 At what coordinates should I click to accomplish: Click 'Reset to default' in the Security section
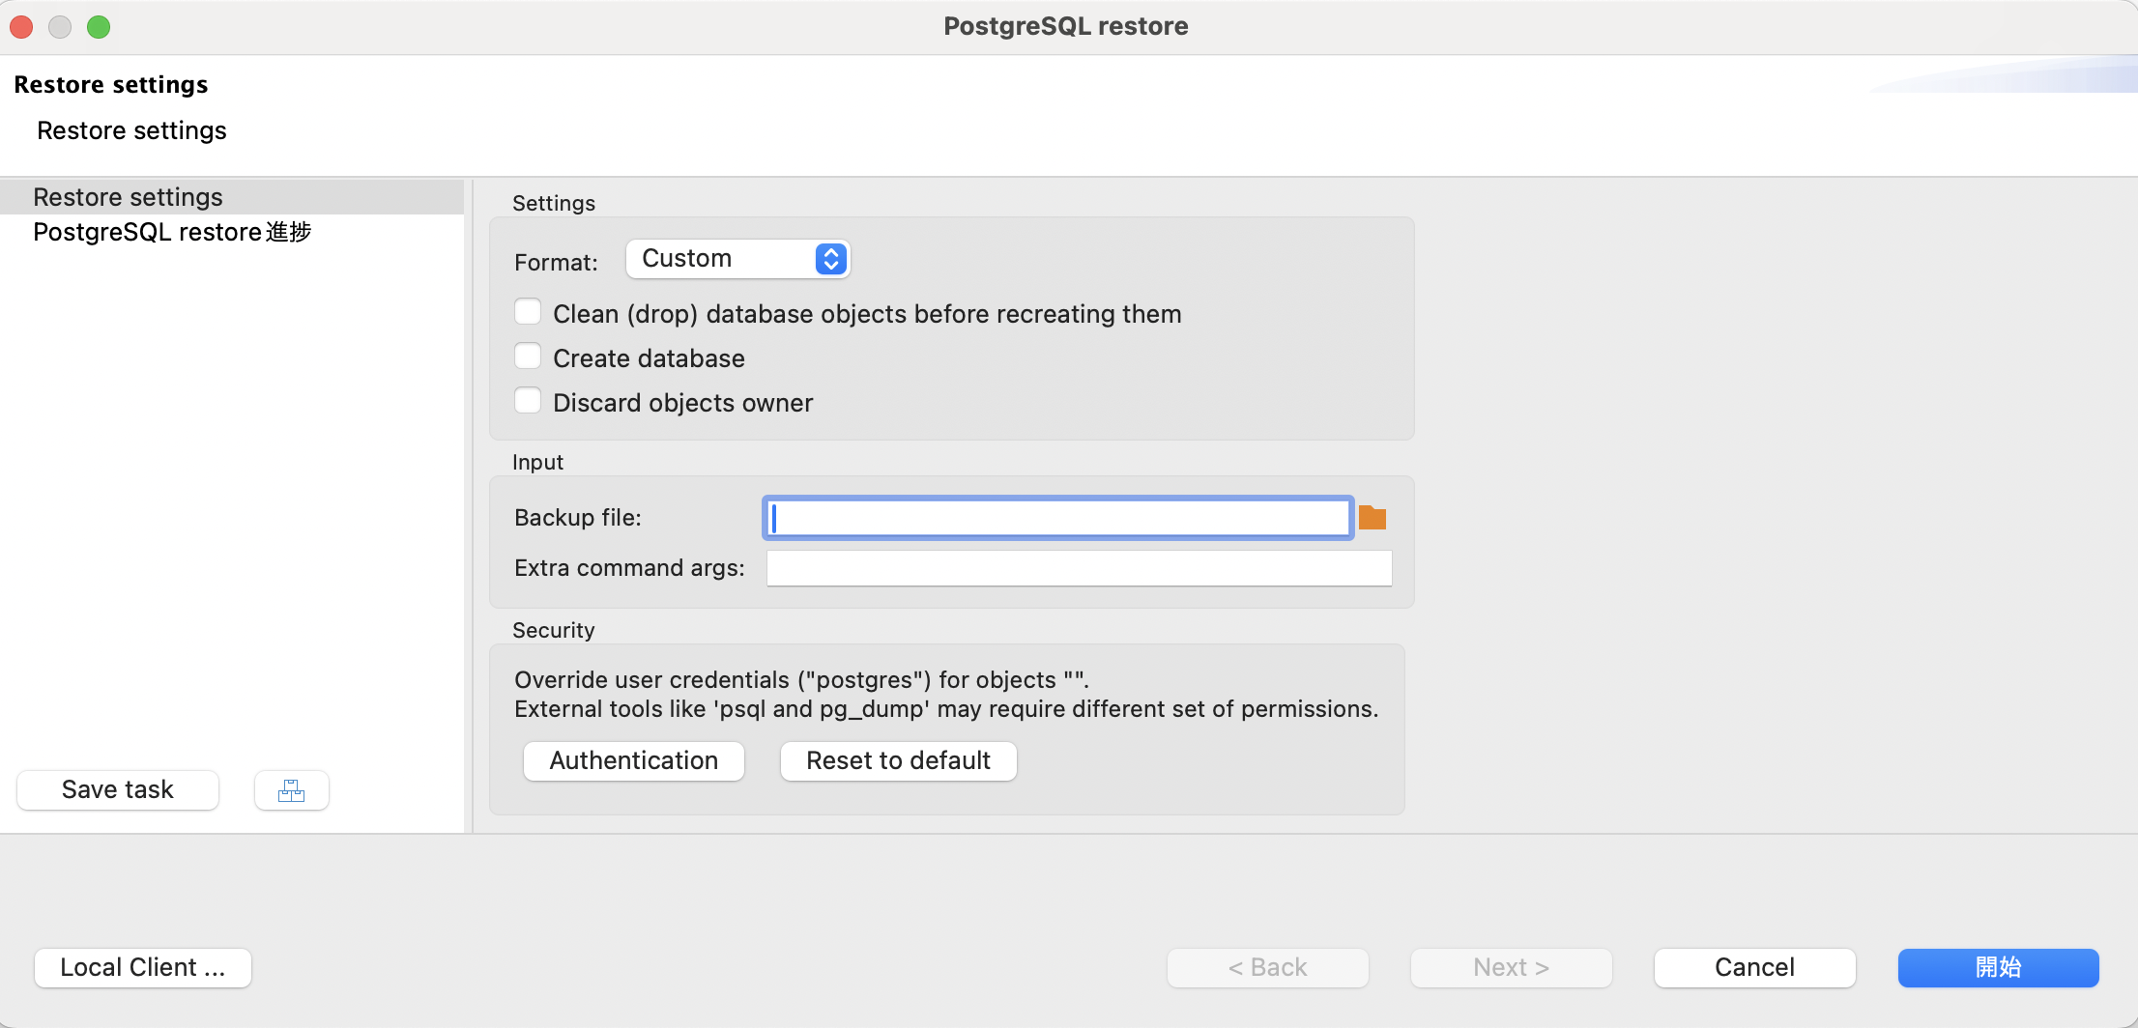[897, 760]
